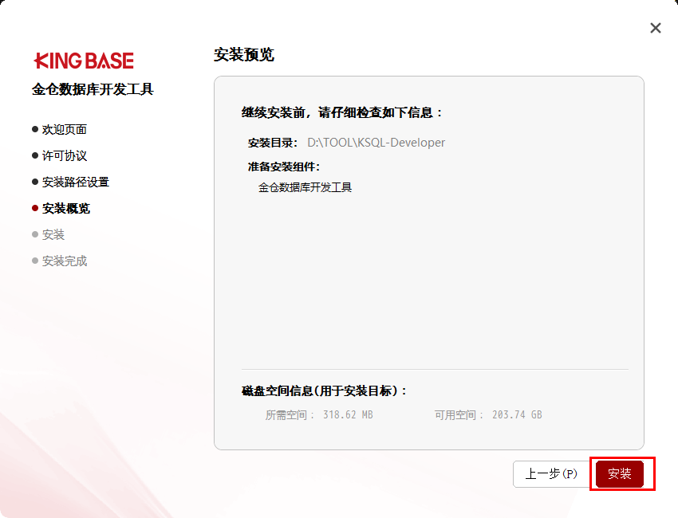678x518 pixels.
Task: Select highlighted 安装概览 step in sidebar
Action: click(x=65, y=208)
